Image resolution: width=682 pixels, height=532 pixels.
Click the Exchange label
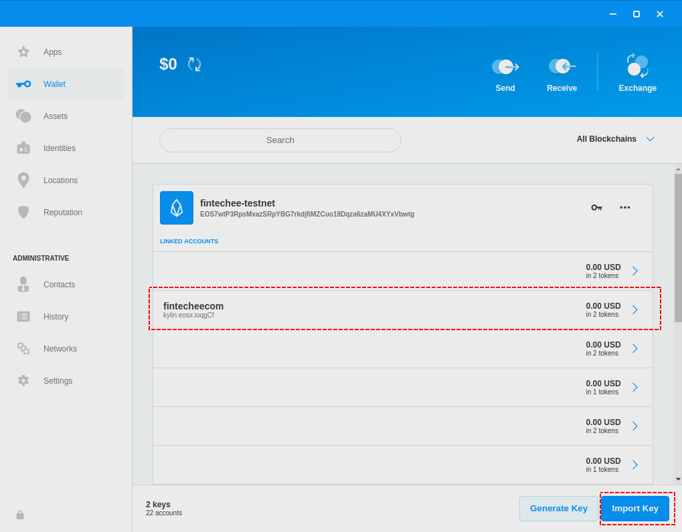638,88
